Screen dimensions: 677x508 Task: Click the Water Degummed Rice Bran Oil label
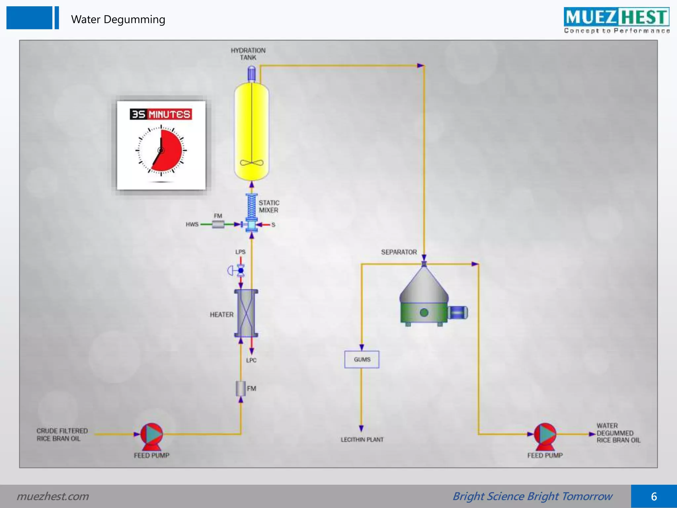pyautogui.click(x=618, y=433)
